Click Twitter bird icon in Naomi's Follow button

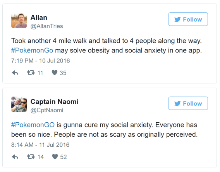pyautogui.click(x=177, y=104)
